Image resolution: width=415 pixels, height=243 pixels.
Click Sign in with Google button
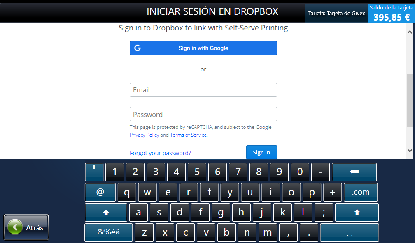pyautogui.click(x=203, y=48)
